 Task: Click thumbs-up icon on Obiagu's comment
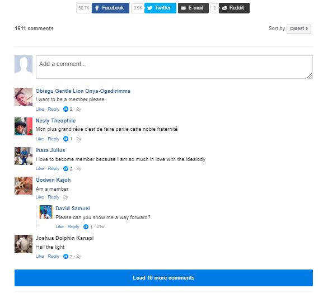tap(65, 109)
